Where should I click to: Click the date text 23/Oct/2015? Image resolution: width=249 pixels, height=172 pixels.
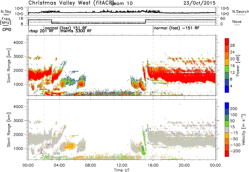(x=200, y=3)
